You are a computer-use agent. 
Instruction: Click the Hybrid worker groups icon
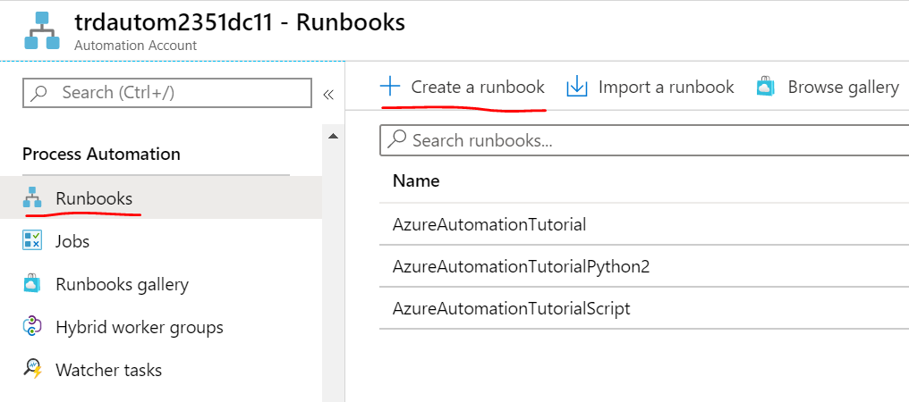coord(32,327)
